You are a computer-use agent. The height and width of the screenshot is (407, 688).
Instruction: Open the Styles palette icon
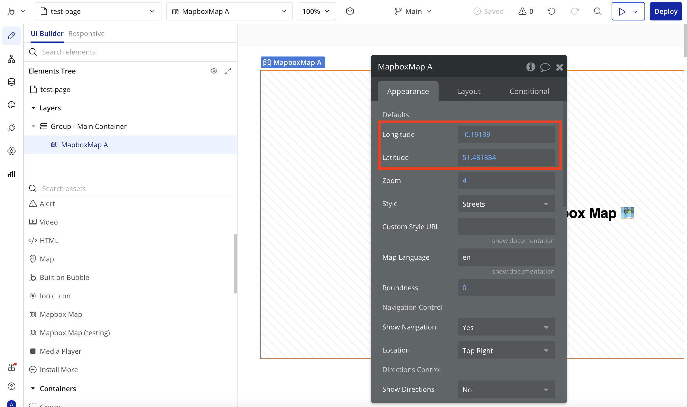pyautogui.click(x=12, y=105)
